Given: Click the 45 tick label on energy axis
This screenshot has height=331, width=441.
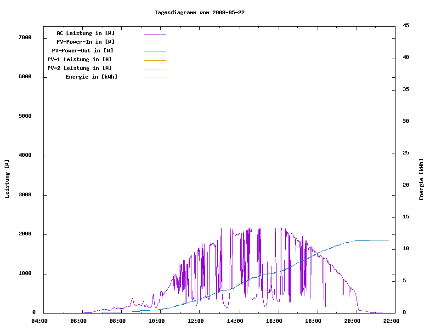Looking at the screenshot, I should [x=406, y=25].
